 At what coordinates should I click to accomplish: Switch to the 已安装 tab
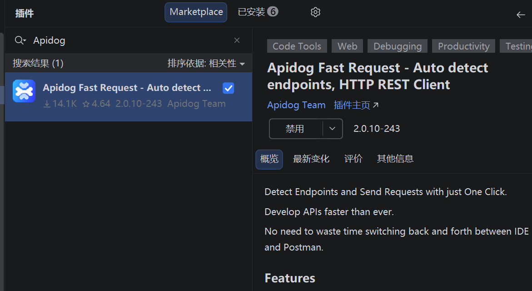258,12
